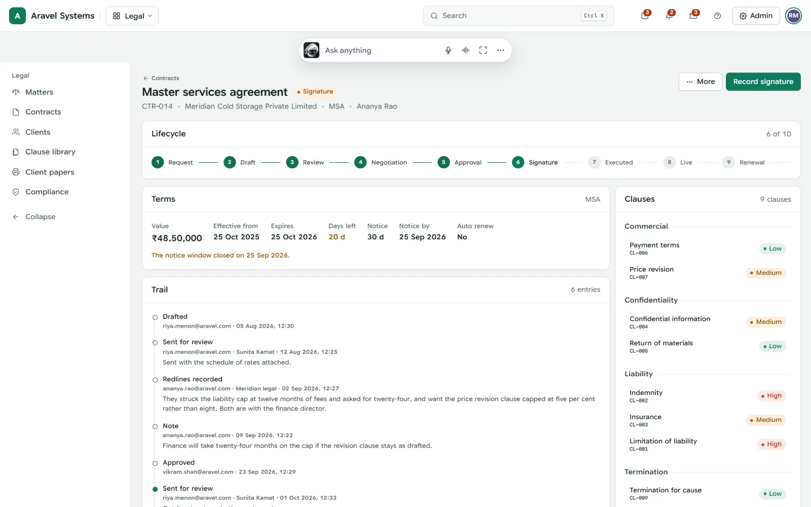Viewport: 811px width, 507px height.
Task: Open the notifications bell icon
Action: pos(669,16)
